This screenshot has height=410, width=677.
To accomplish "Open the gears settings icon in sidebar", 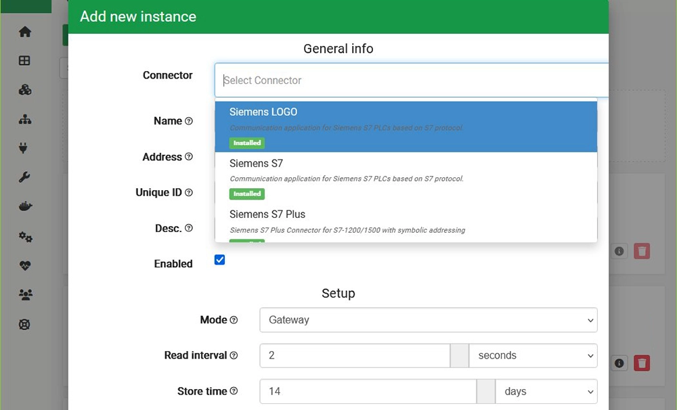I will coord(26,237).
